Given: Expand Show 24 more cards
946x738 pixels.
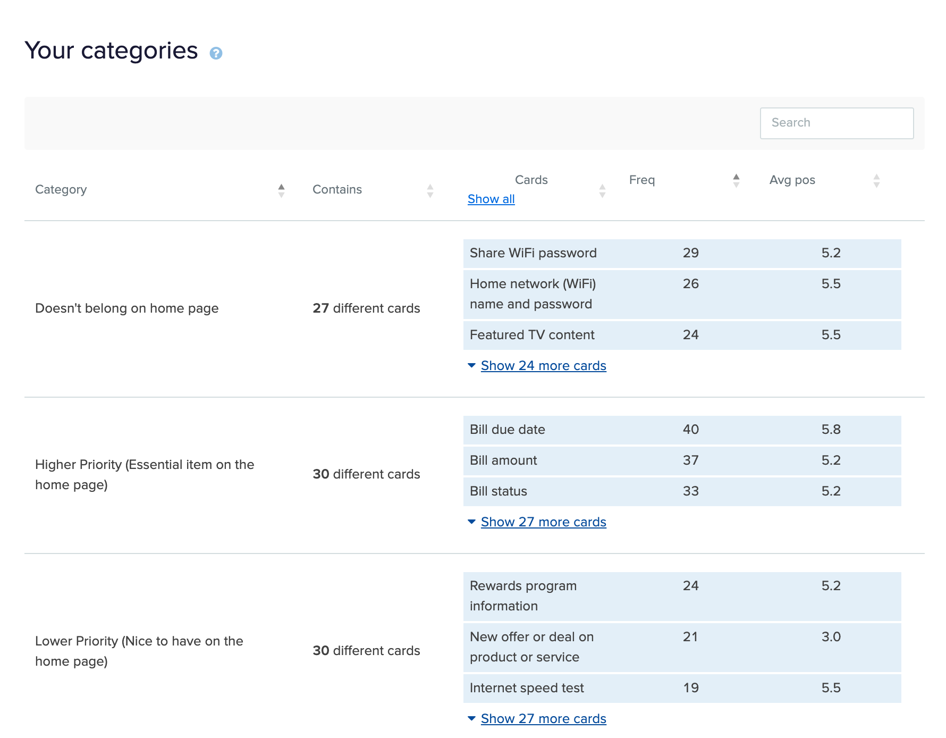Looking at the screenshot, I should click(543, 366).
